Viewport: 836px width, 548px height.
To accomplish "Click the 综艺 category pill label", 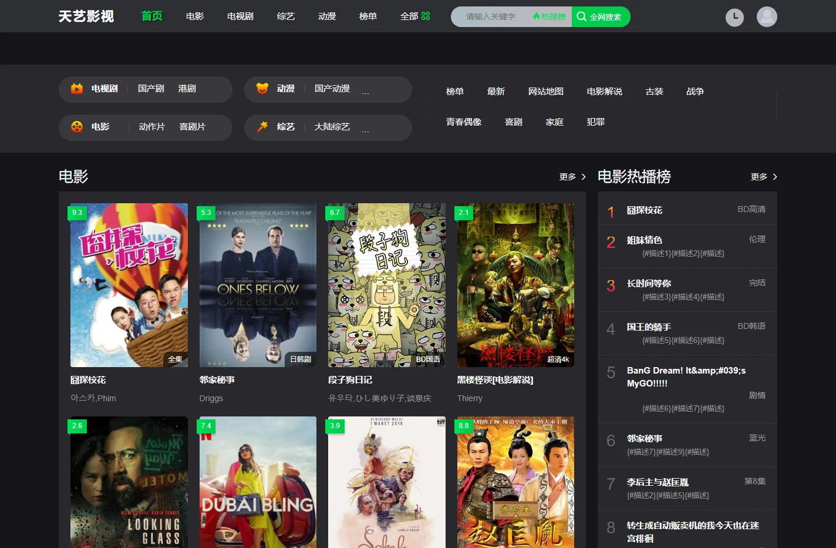I will [286, 127].
